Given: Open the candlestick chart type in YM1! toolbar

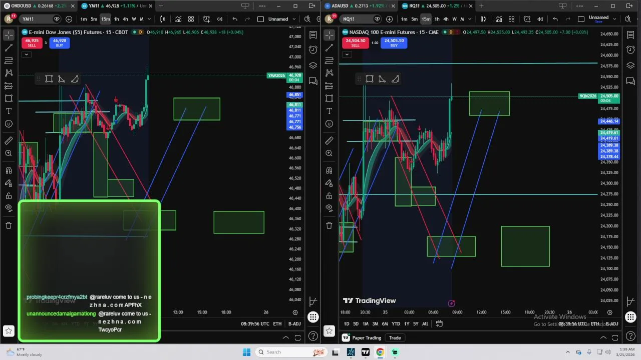Looking at the screenshot, I should [x=163, y=19].
